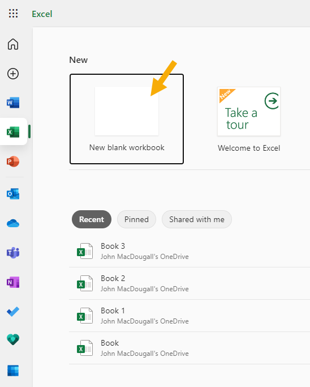Open the app launcher waffle icon
Screen dimensions: 310x387
(x=13, y=14)
